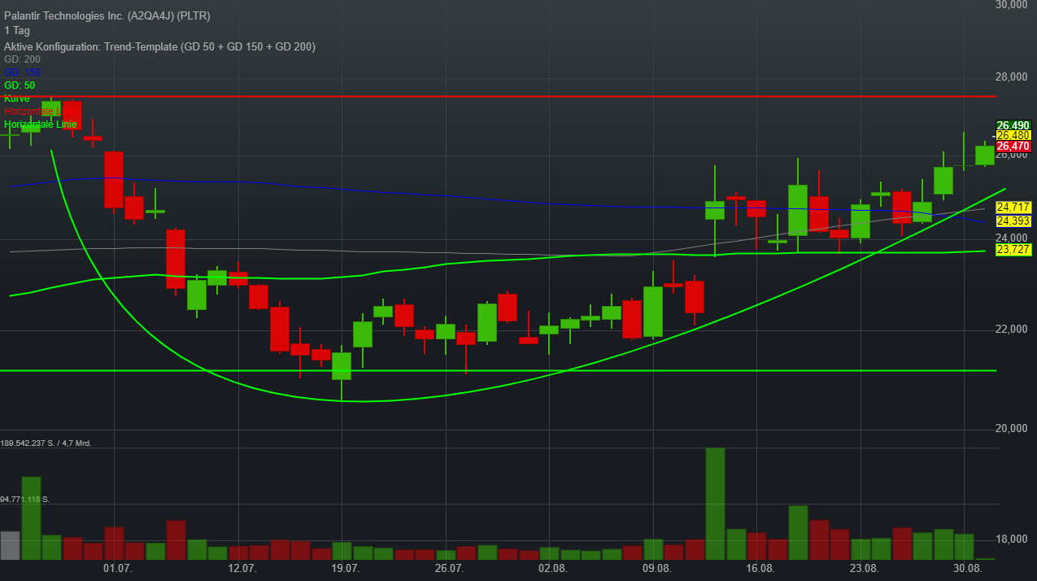1037x581 pixels.
Task: Click the 22,000 price axis label
Action: [x=1013, y=330]
